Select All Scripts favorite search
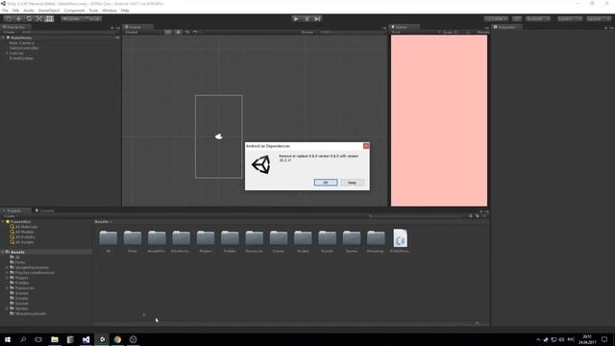The image size is (615, 346). 24,242
